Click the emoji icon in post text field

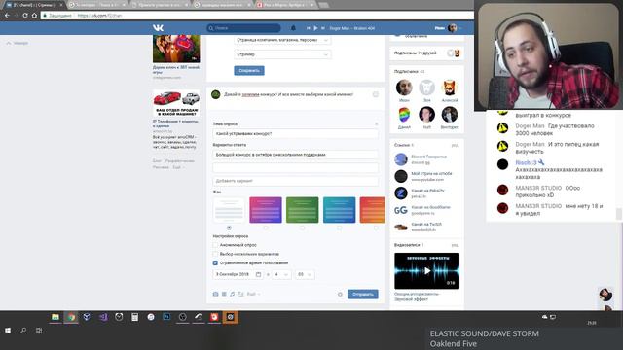(376, 94)
